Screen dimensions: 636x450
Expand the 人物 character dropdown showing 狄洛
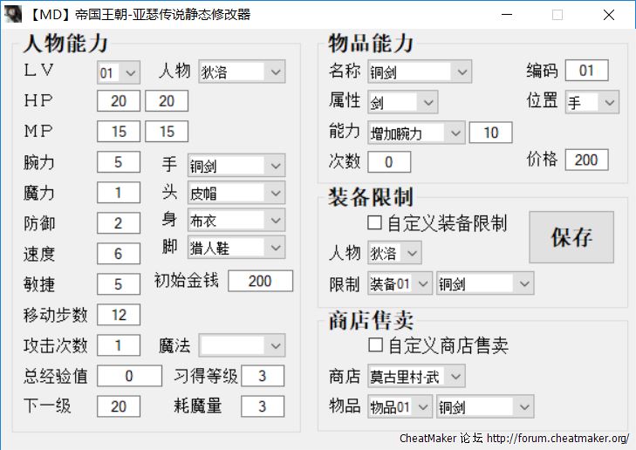pyautogui.click(x=242, y=72)
